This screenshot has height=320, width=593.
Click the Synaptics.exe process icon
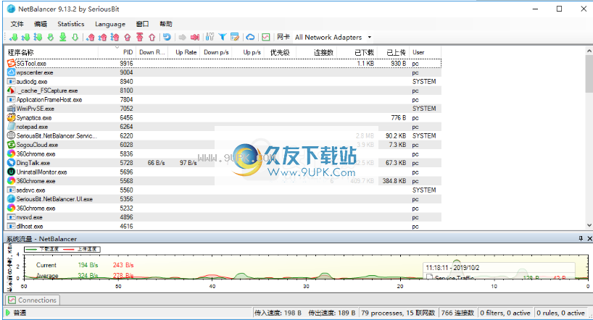click(11, 117)
